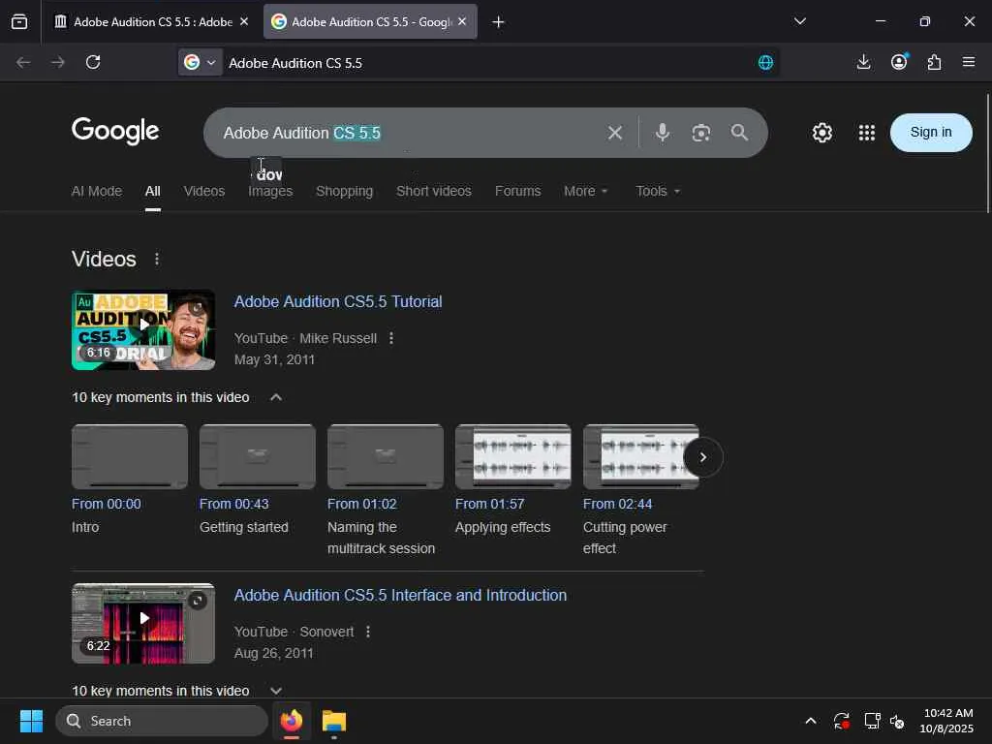Go to Google homepage via logo
Viewport: 992px width, 744px height.
click(115, 132)
